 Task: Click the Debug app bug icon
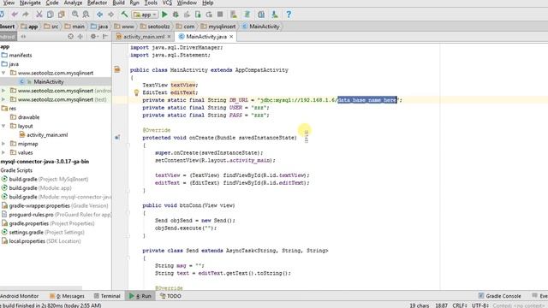click(176, 15)
